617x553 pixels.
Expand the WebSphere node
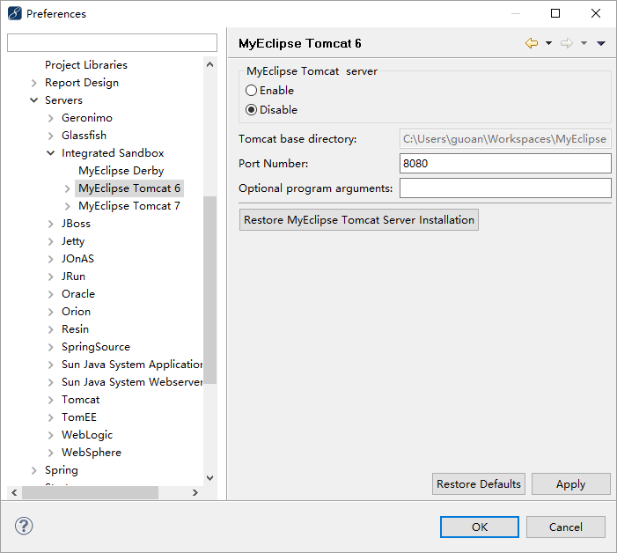[50, 453]
